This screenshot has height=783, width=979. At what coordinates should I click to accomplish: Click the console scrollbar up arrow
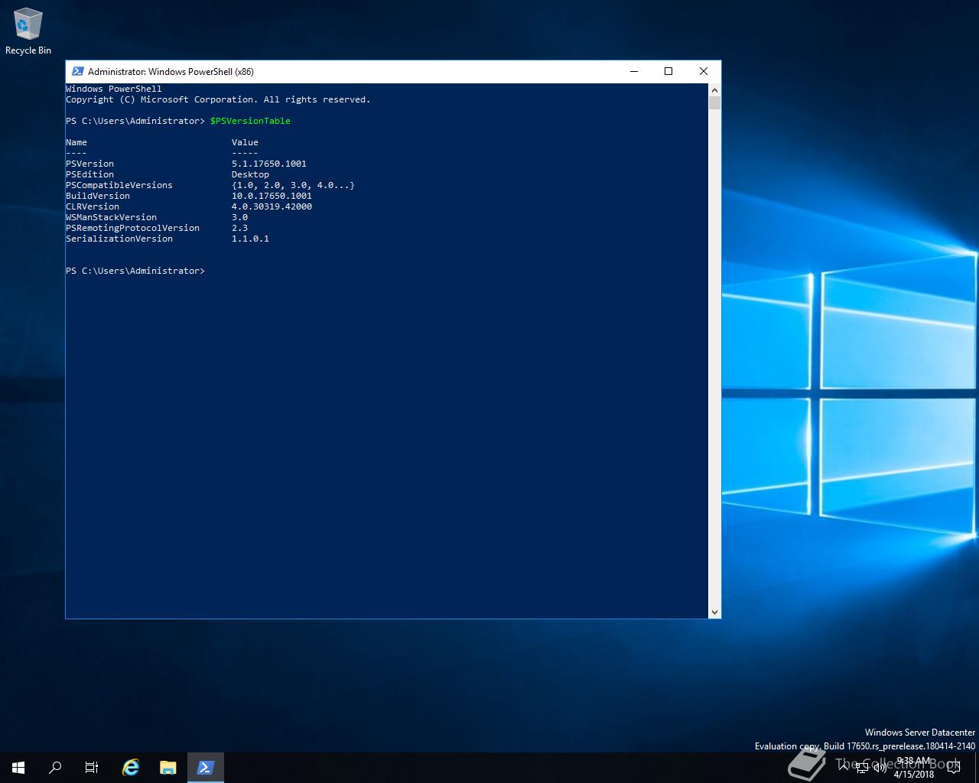tap(714, 89)
